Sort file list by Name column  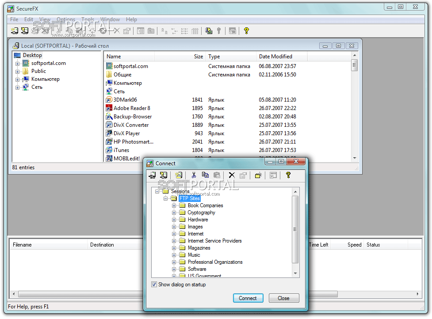[130, 57]
